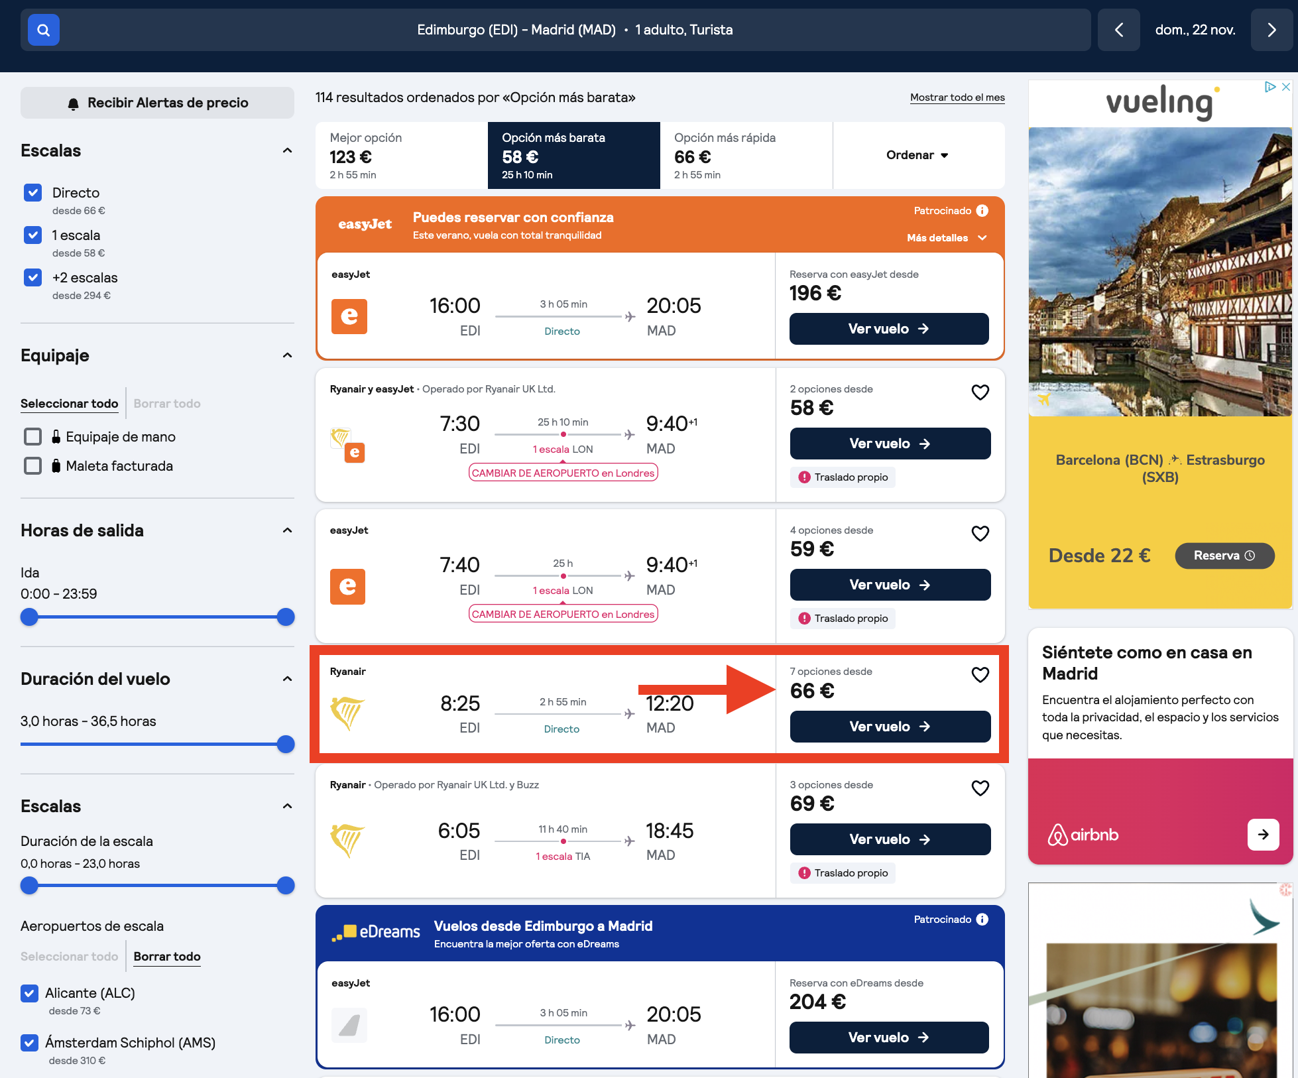Collapse the top Escalas filter section
The image size is (1298, 1078).
[287, 150]
